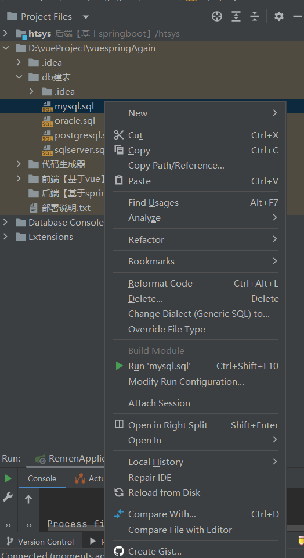304x558 pixels.
Task: Click the Expand All toolbar icon
Action: click(236, 16)
